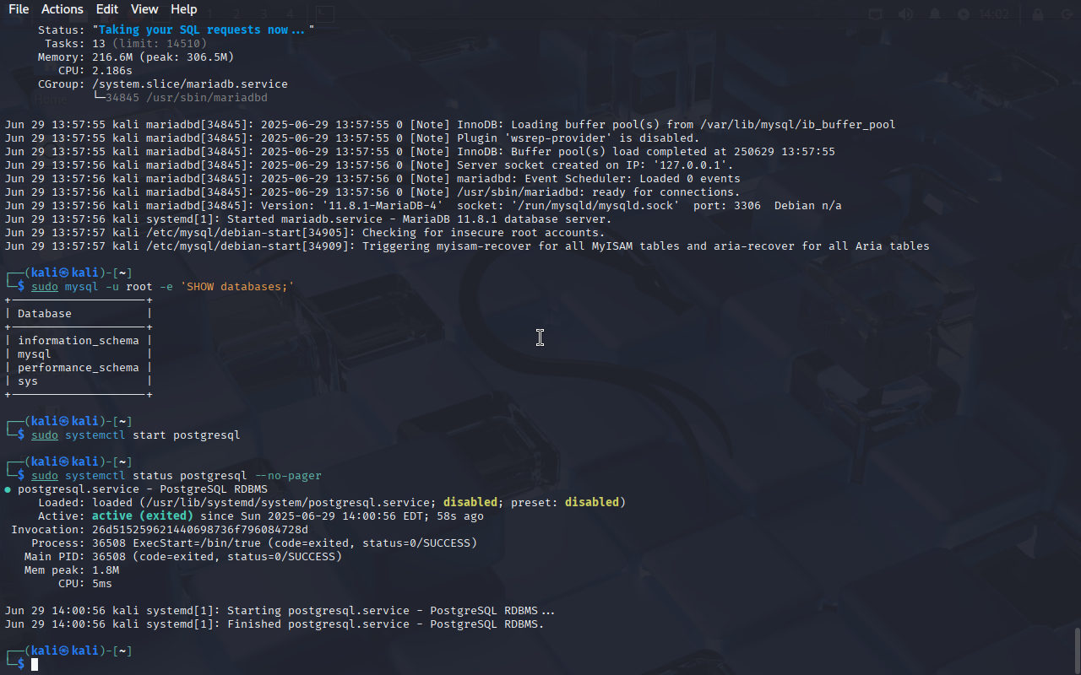This screenshot has width=1081, height=675.
Task: Click 'Starting postgresql.service' log line
Action: pyautogui.click(x=280, y=610)
